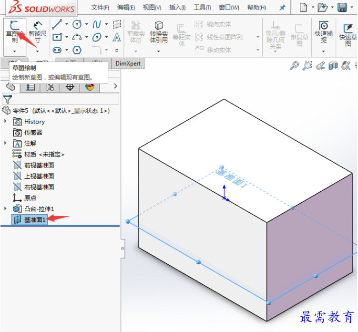Open the Rectangle tool dropdown arrow
Screen dimensions: 358x332
pos(67,37)
